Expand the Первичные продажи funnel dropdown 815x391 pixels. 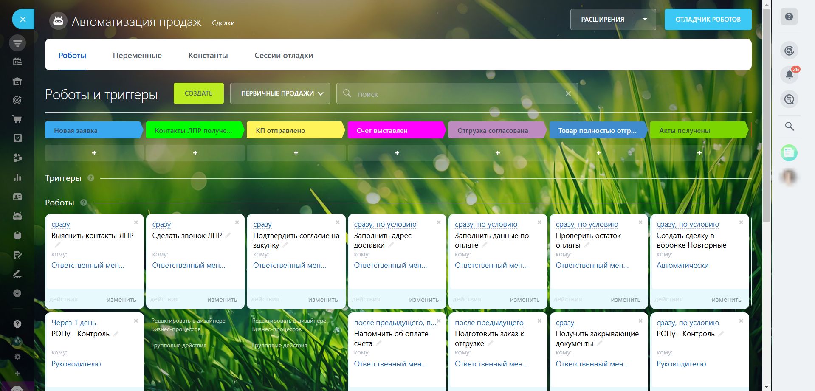280,93
